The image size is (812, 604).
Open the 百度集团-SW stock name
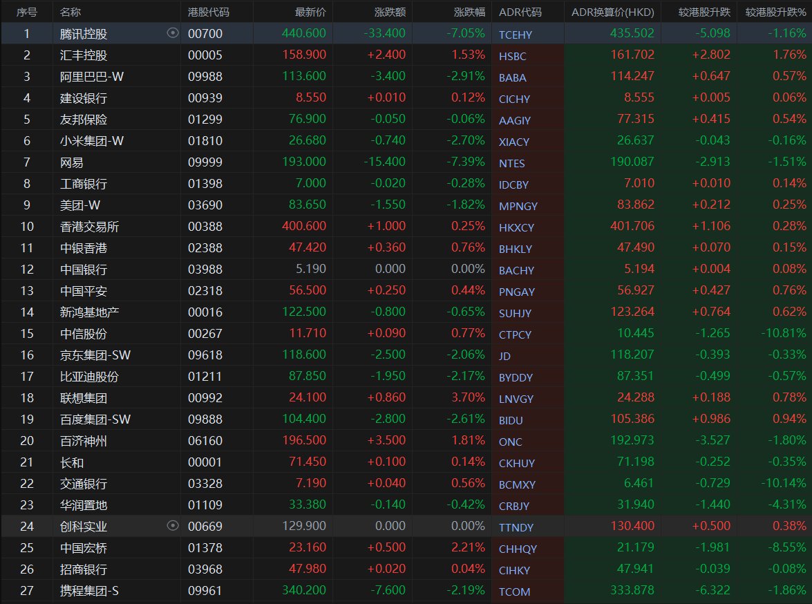click(x=95, y=419)
